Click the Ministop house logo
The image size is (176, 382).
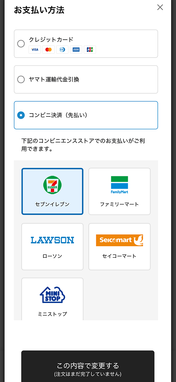click(x=52, y=295)
